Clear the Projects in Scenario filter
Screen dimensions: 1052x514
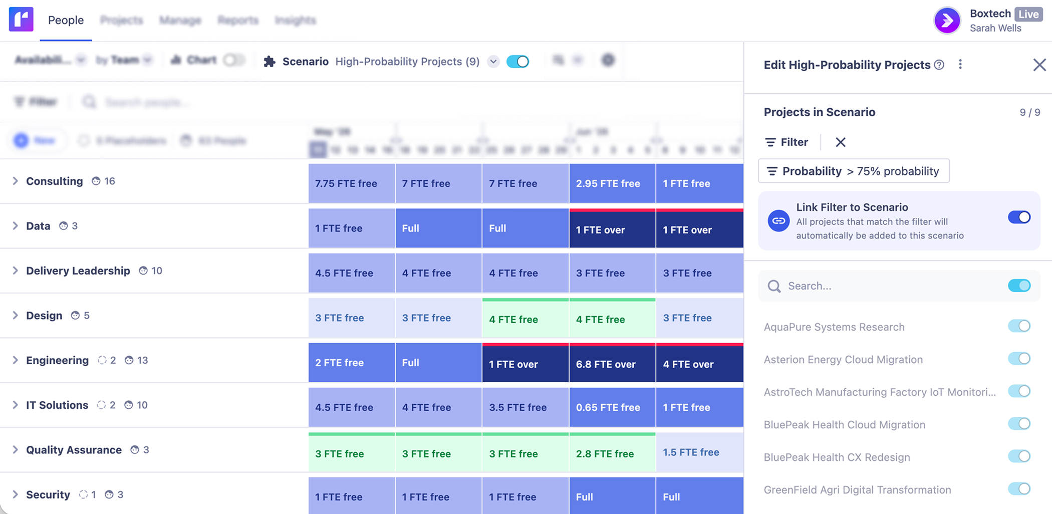[841, 142]
